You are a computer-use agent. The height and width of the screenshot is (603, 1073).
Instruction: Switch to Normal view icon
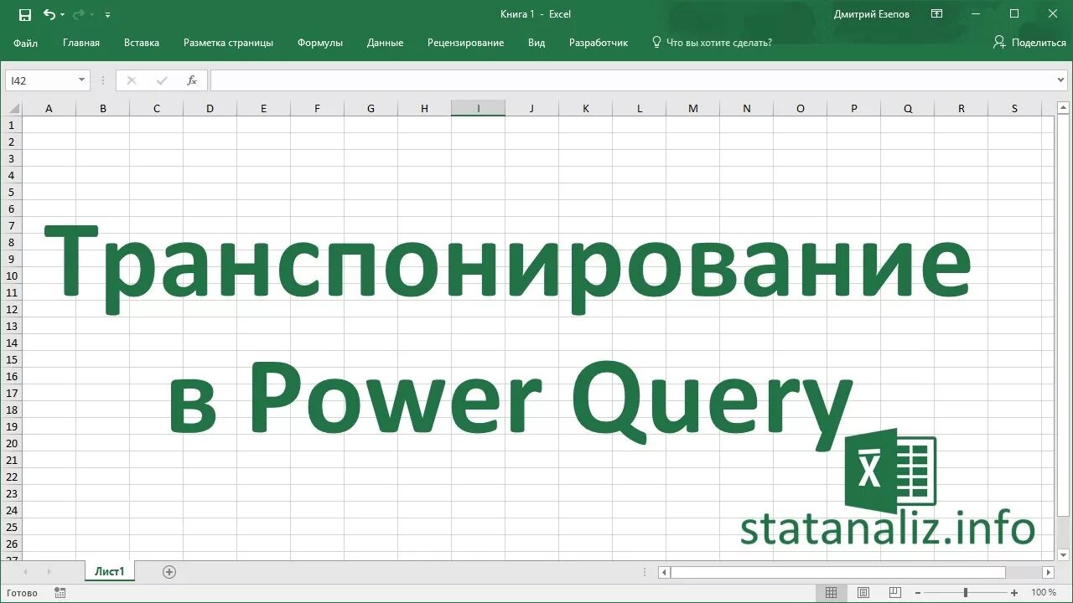pyautogui.click(x=831, y=593)
